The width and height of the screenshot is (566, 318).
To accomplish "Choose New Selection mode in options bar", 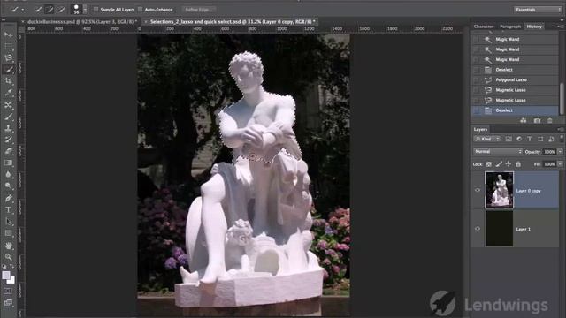I will point(39,10).
